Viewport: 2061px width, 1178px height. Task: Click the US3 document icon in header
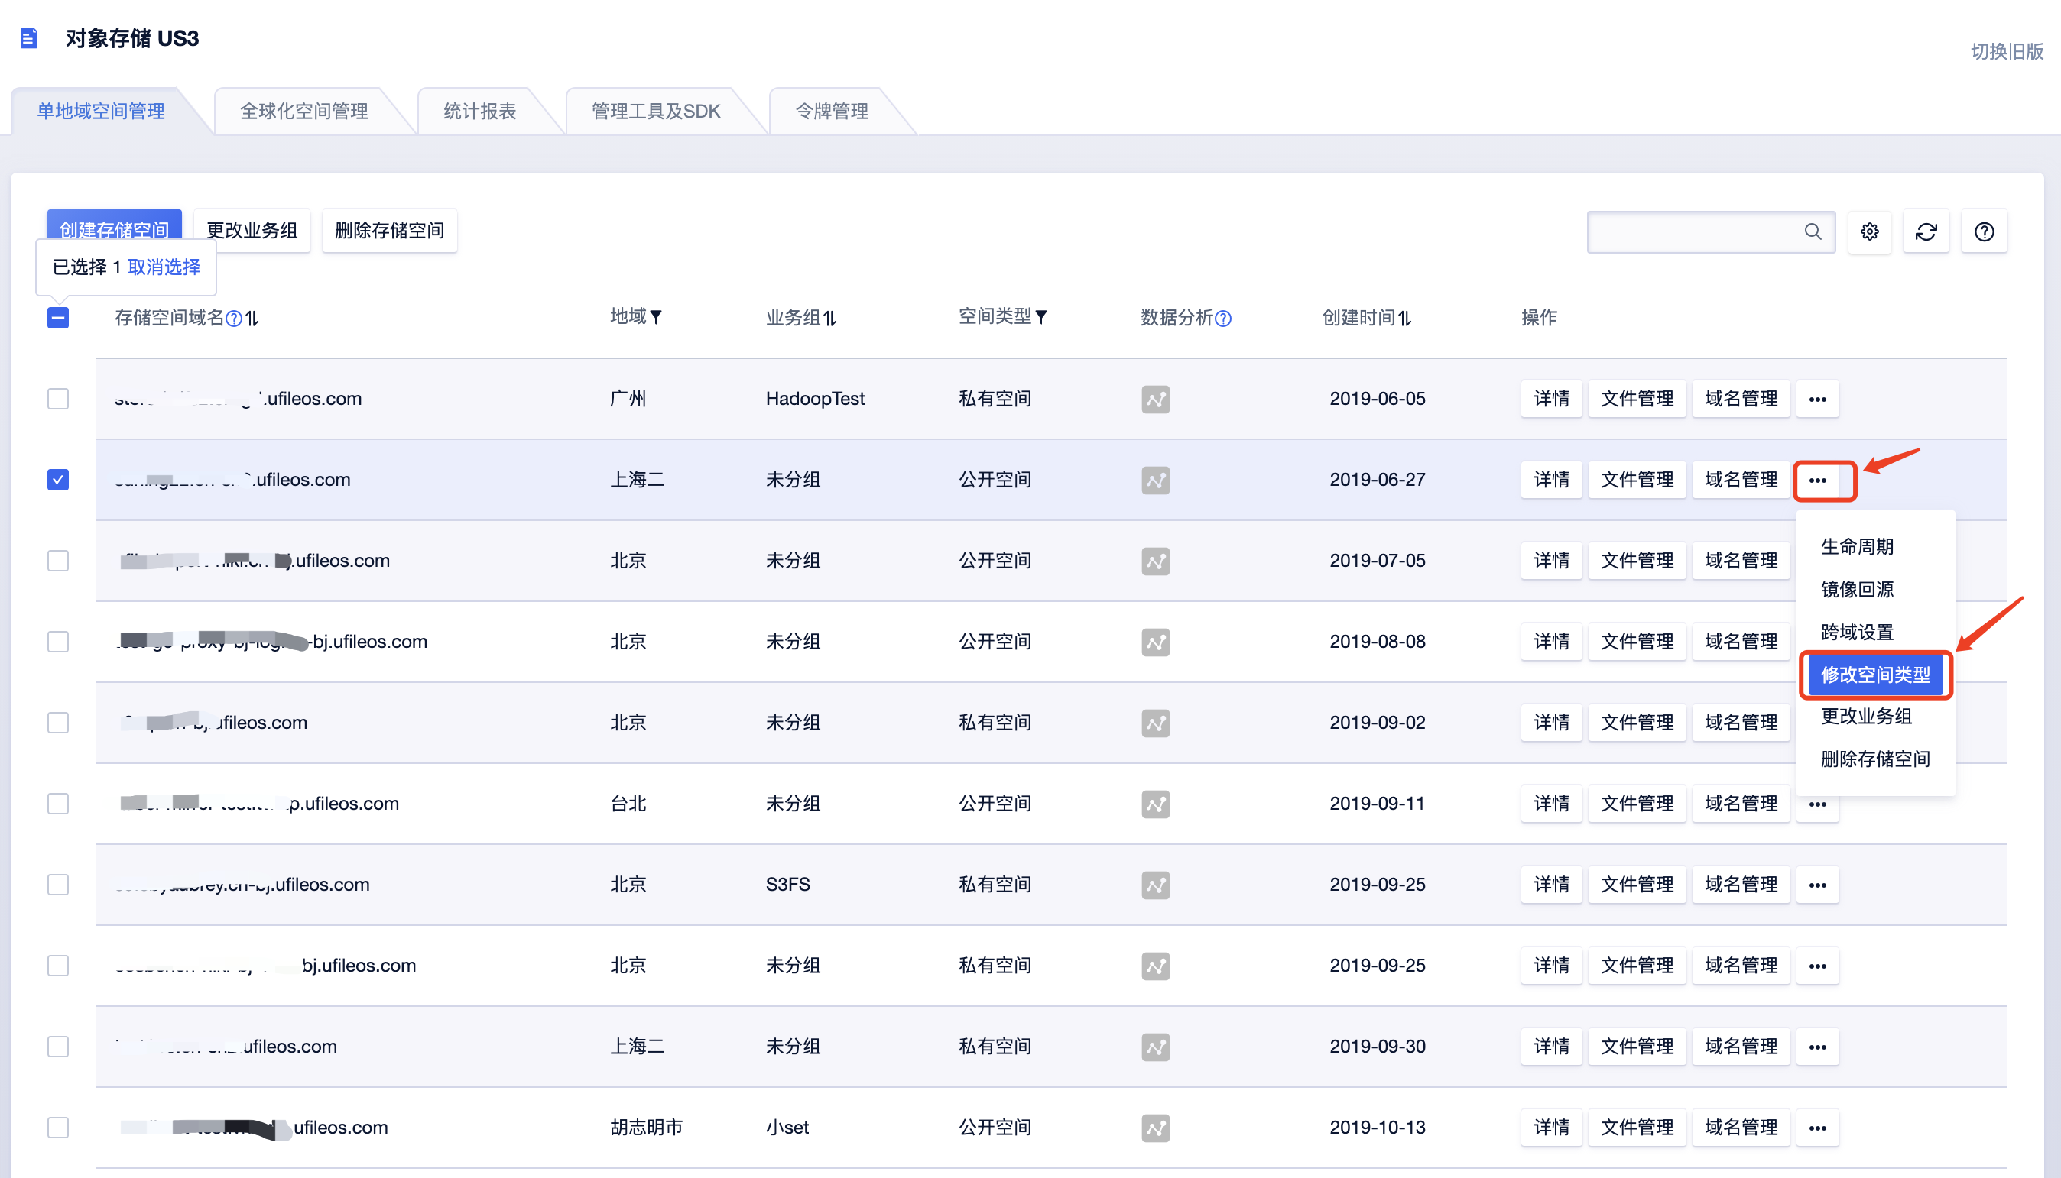29,38
